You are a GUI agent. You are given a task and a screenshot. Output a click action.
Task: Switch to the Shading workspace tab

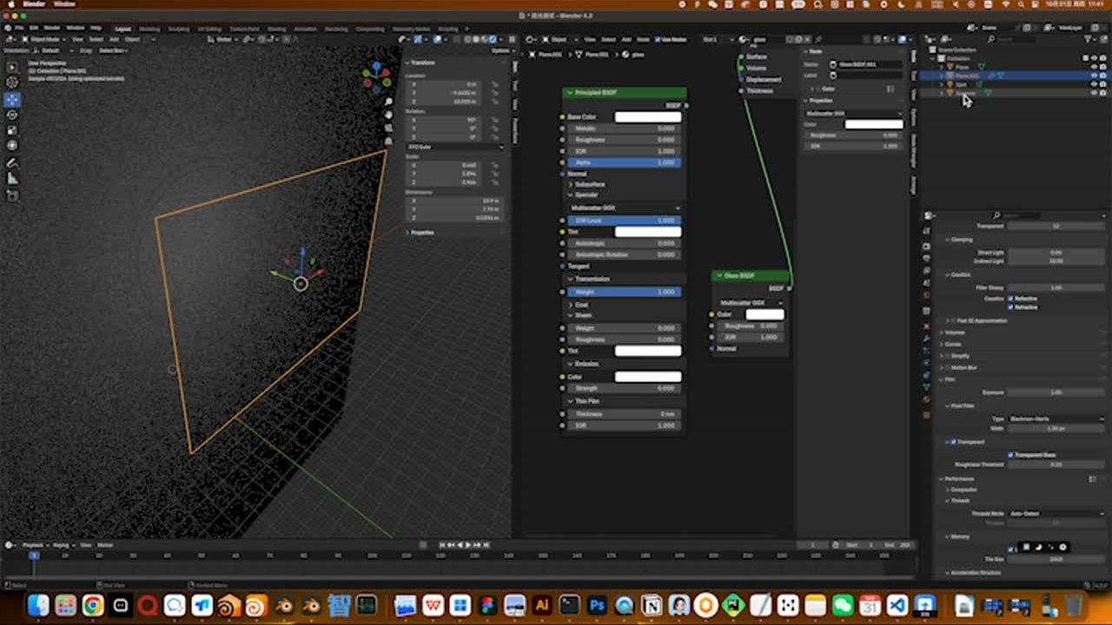tap(278, 29)
